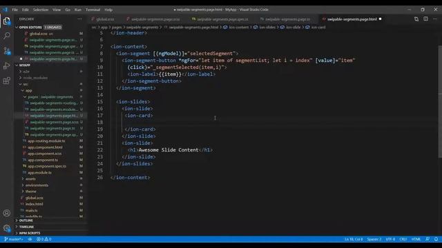Open the Go menu

tap(68, 10)
